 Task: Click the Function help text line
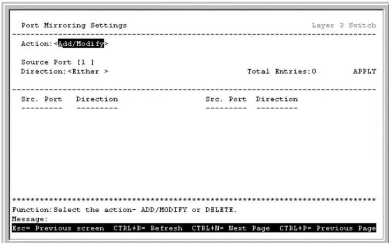point(124,210)
